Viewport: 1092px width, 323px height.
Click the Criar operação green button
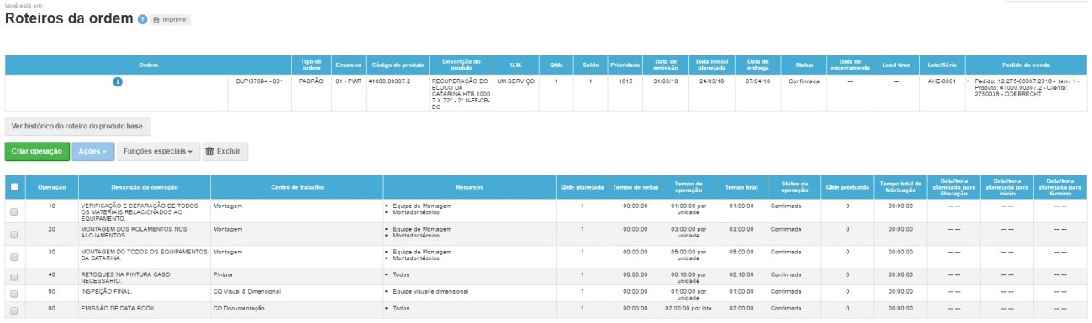pos(37,152)
